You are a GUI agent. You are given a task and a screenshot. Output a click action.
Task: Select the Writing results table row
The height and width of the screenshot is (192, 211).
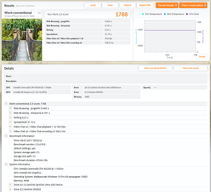pos(88,30)
